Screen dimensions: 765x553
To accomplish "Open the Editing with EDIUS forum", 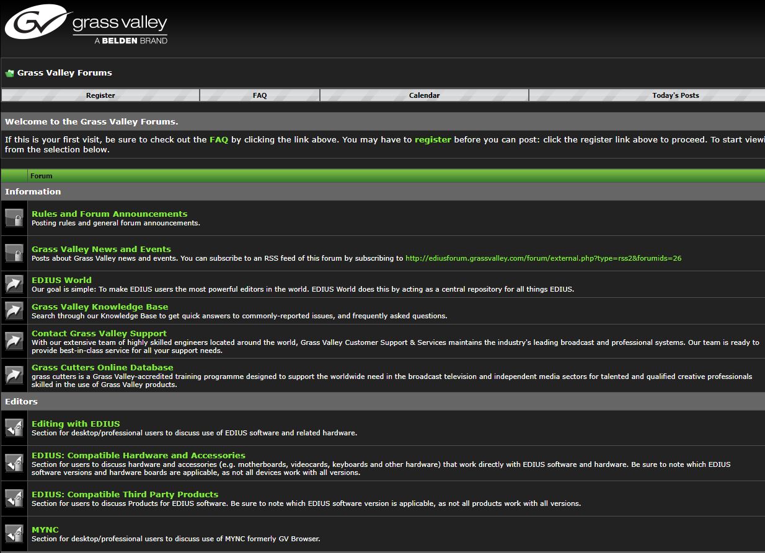I will pos(76,424).
